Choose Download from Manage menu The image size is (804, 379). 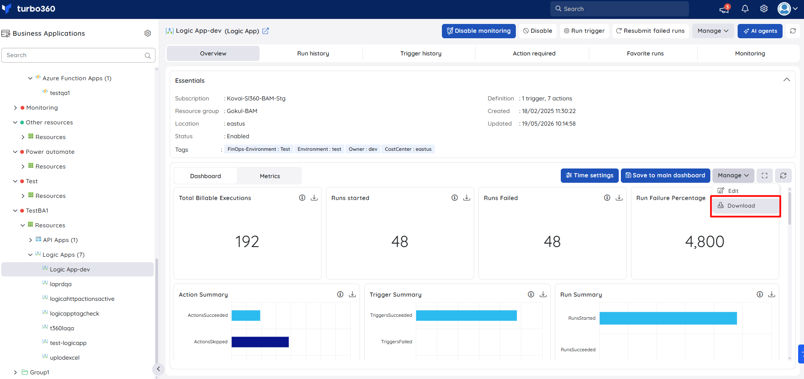pos(746,206)
